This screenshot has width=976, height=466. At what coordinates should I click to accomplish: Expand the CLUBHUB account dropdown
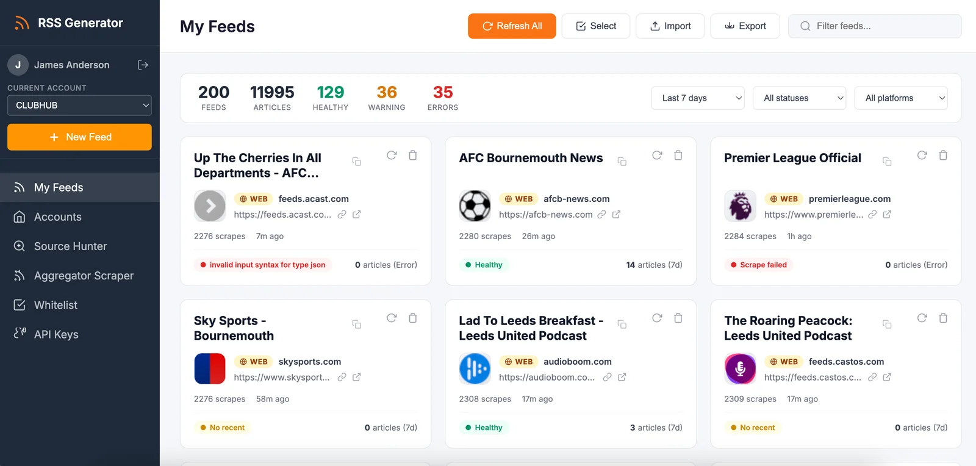tap(79, 106)
